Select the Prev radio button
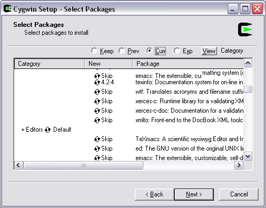Image resolution: width=266 pixels, height=208 pixels. click(122, 51)
